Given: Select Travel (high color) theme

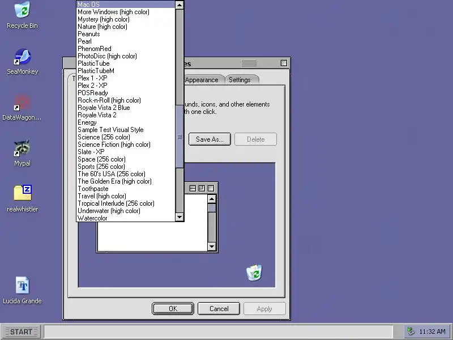Looking at the screenshot, I should (126, 196).
